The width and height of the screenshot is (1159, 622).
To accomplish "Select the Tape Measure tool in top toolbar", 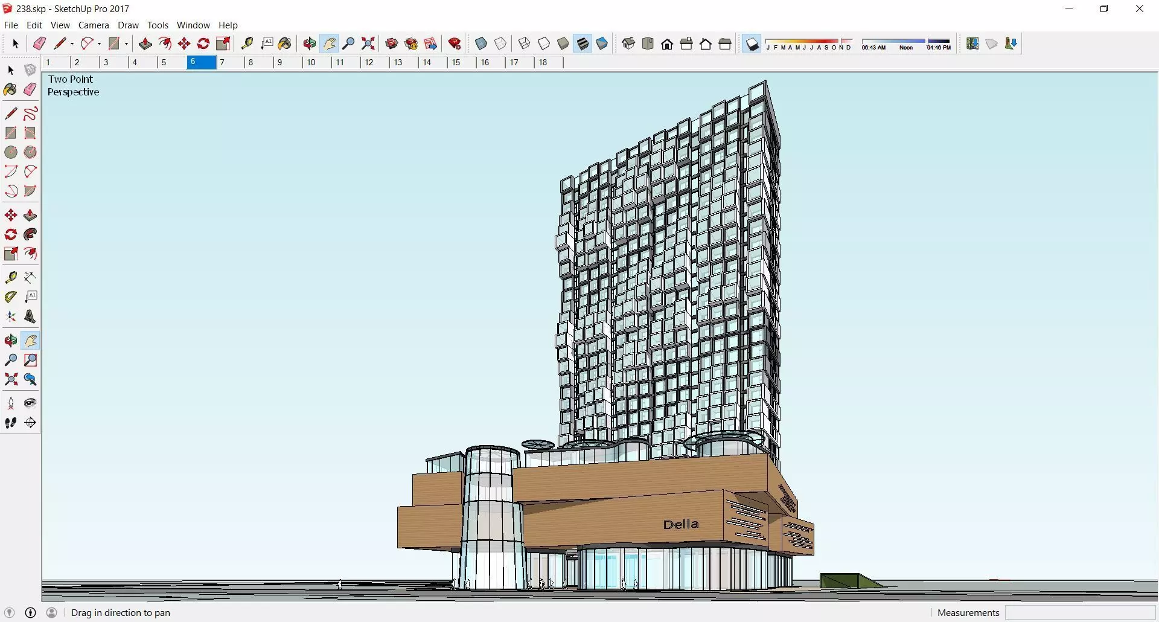I will coord(247,43).
